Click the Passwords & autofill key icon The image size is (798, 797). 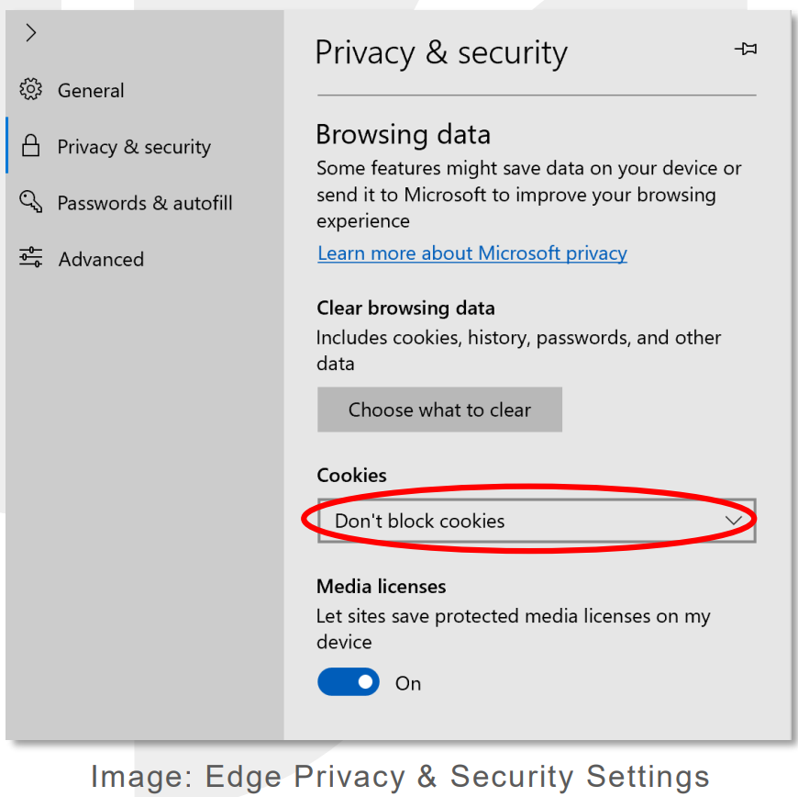pyautogui.click(x=30, y=201)
